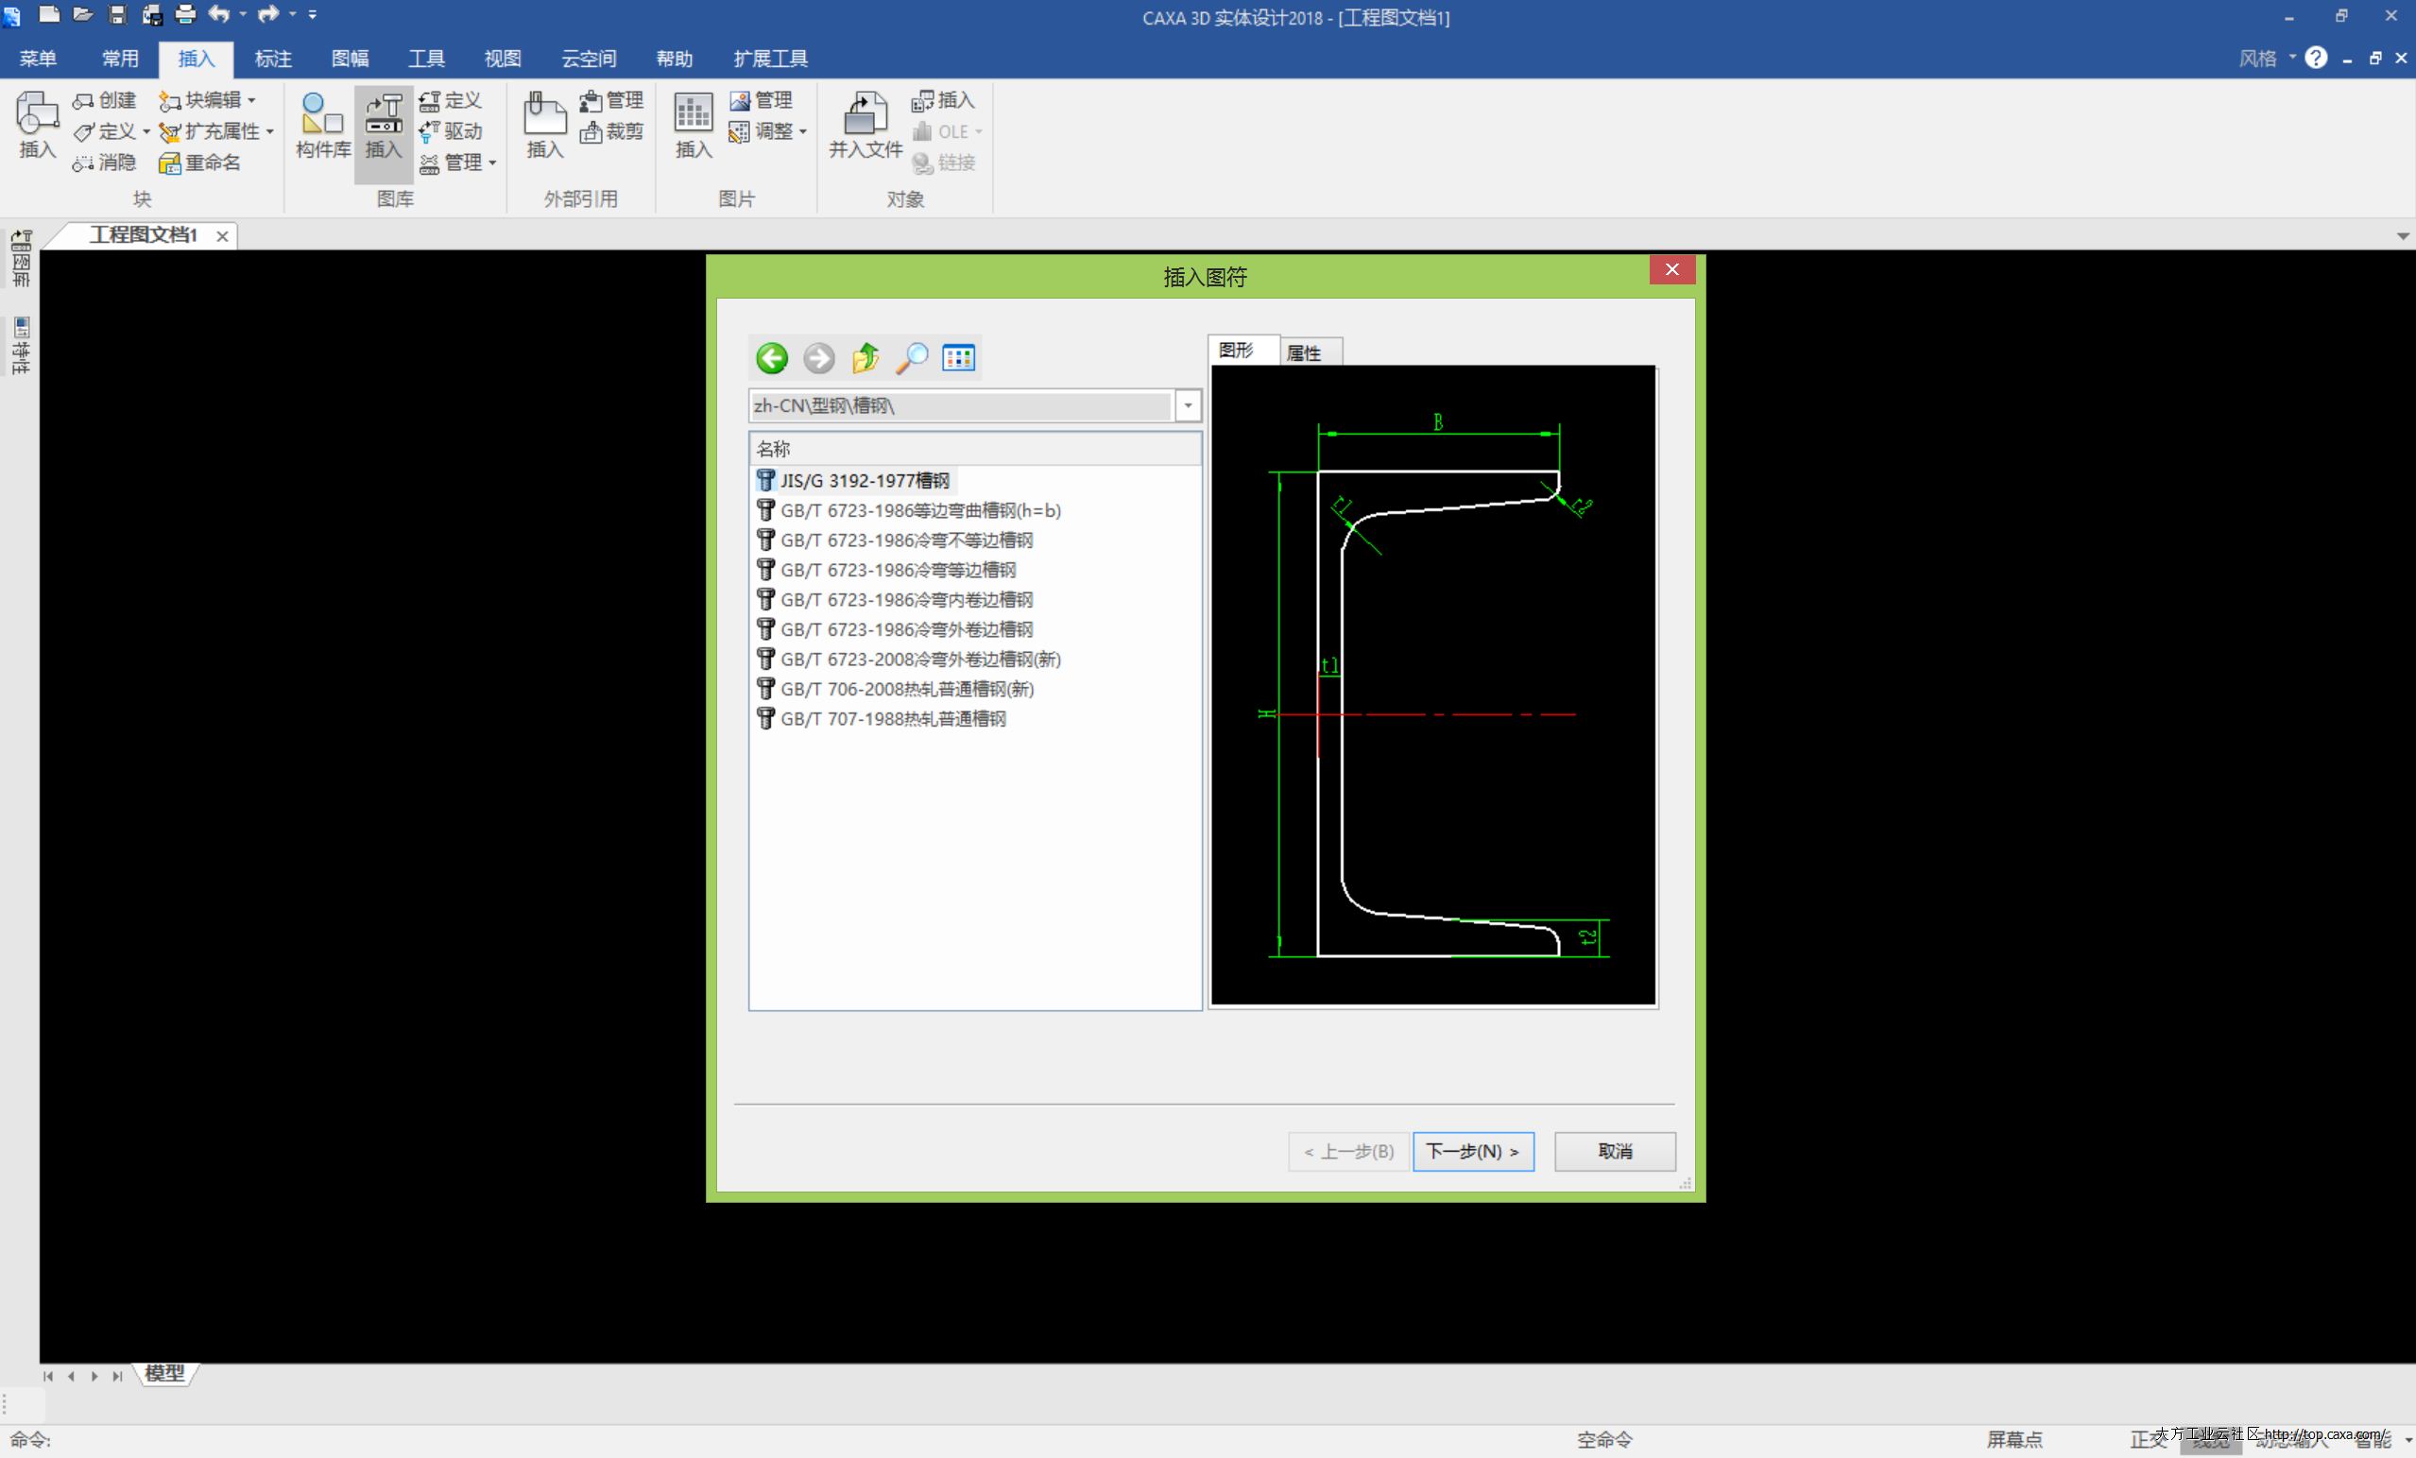This screenshot has width=2416, height=1458.
Task: Click the print icon in quick access
Action: 185,15
